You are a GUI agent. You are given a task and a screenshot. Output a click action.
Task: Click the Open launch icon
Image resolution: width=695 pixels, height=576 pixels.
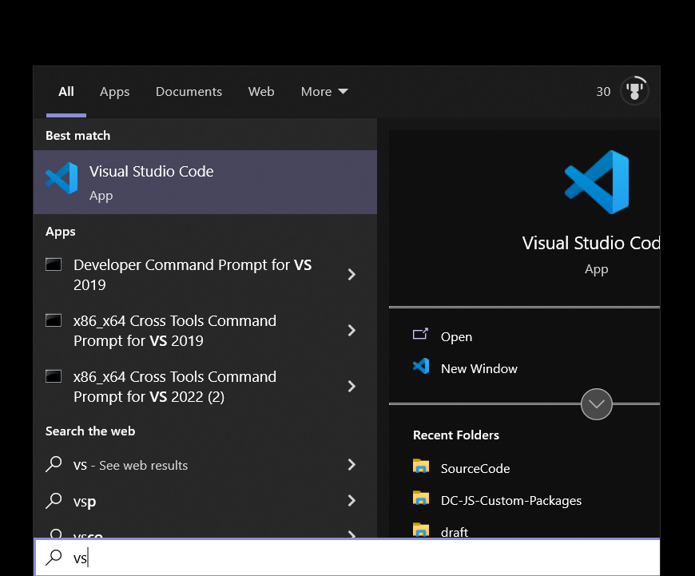click(x=420, y=334)
